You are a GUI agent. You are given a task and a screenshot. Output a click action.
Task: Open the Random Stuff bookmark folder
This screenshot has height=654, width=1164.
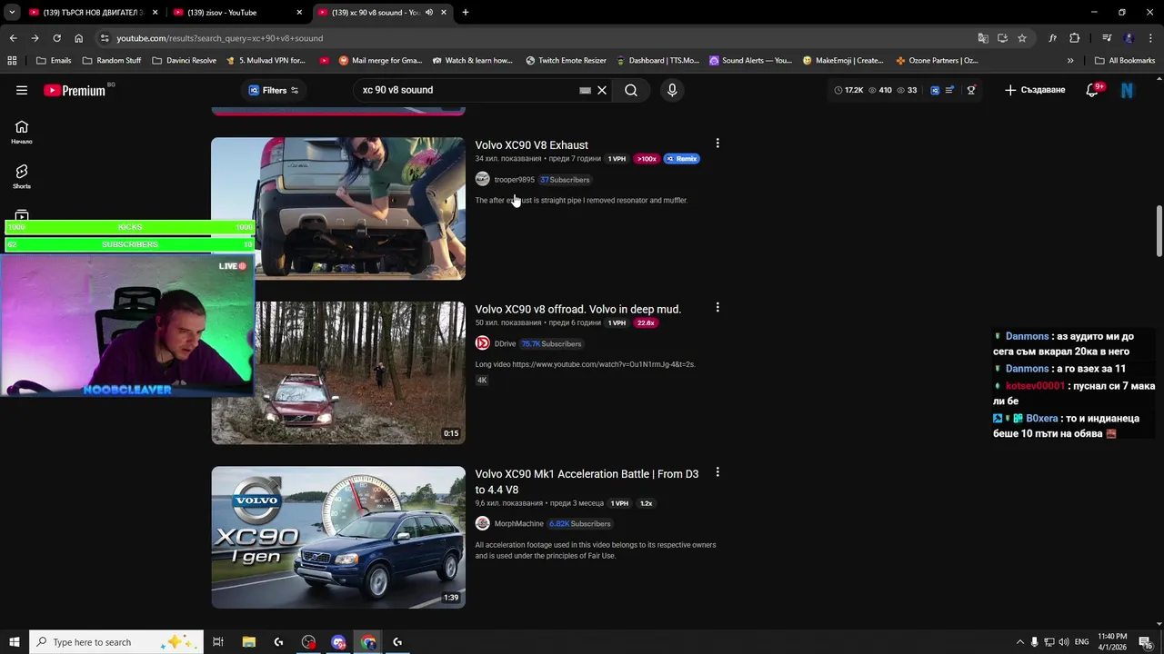[x=112, y=61]
